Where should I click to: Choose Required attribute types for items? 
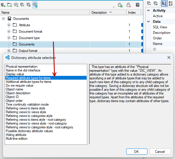pos(46,78)
